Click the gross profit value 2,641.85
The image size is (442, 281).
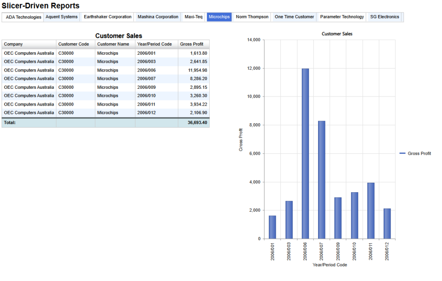click(x=199, y=62)
